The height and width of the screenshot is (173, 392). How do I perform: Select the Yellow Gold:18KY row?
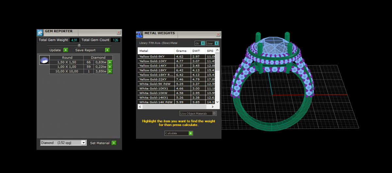(x=156, y=70)
